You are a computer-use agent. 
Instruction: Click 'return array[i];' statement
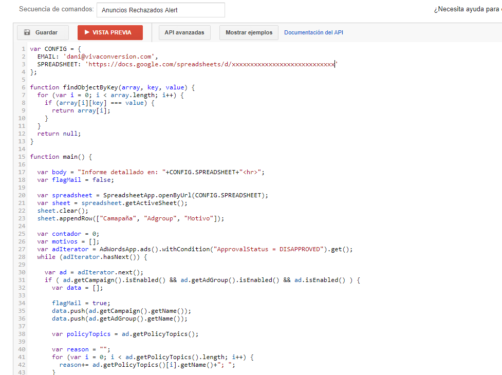click(81, 111)
